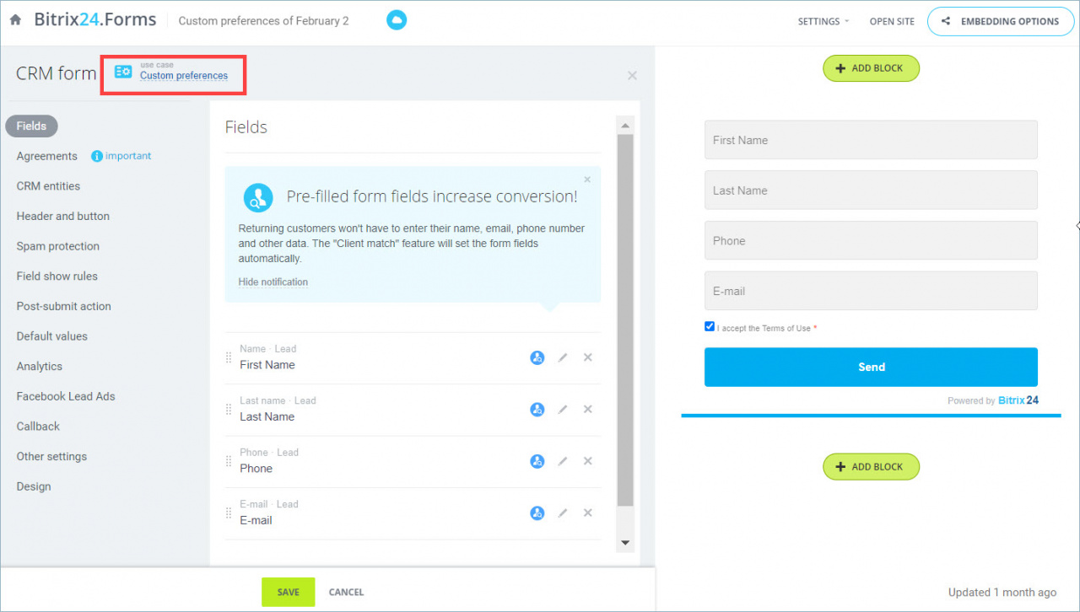Viewport: 1080px width, 612px height.
Task: Click the blue cloud publish icon
Action: [397, 20]
